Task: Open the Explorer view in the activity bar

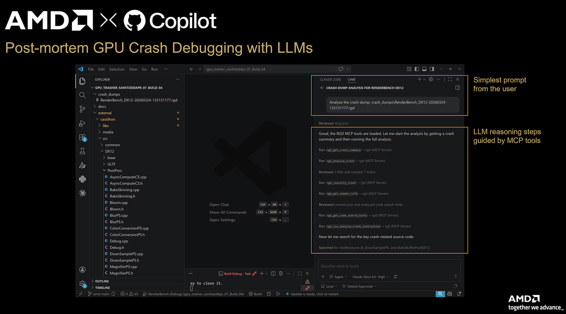Action: coord(82,81)
